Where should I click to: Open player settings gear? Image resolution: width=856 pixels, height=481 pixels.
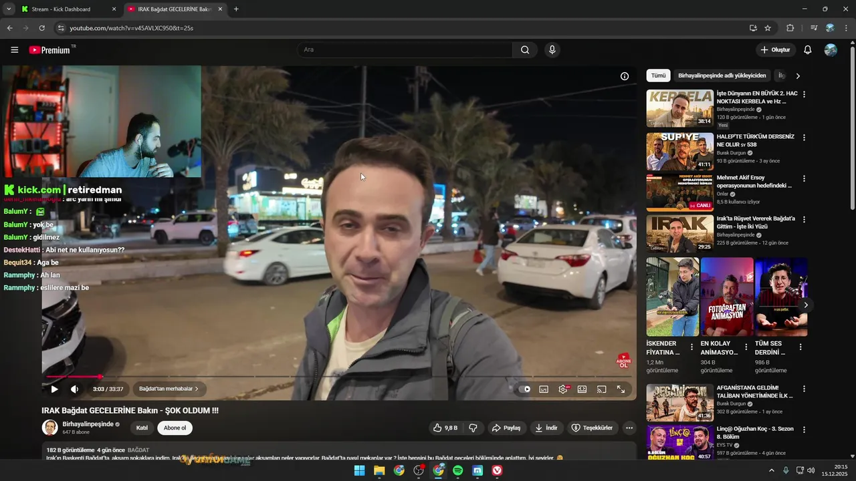point(563,389)
